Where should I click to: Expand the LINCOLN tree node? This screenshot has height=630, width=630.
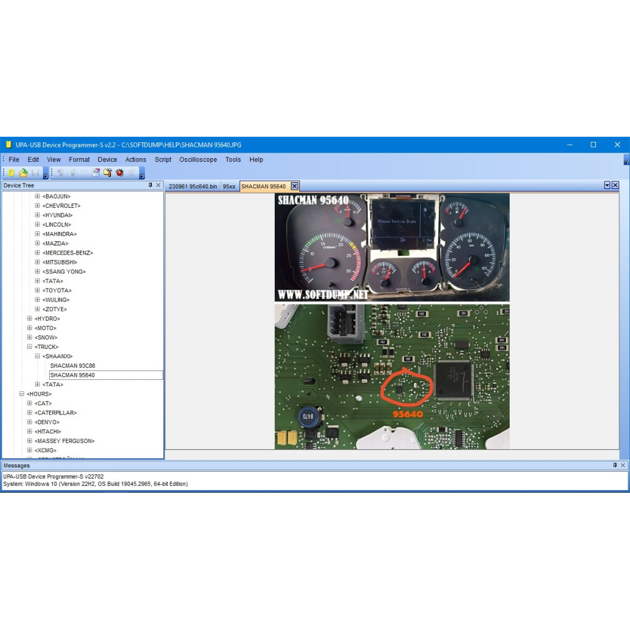37,224
